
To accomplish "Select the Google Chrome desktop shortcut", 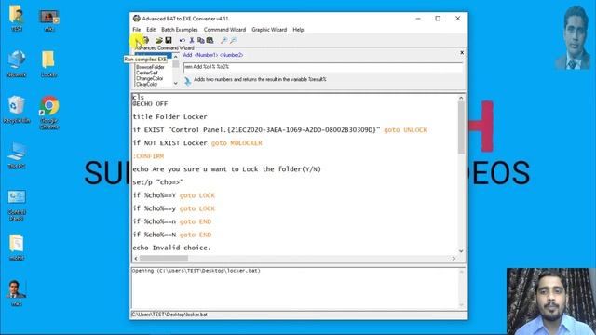I will [49, 113].
